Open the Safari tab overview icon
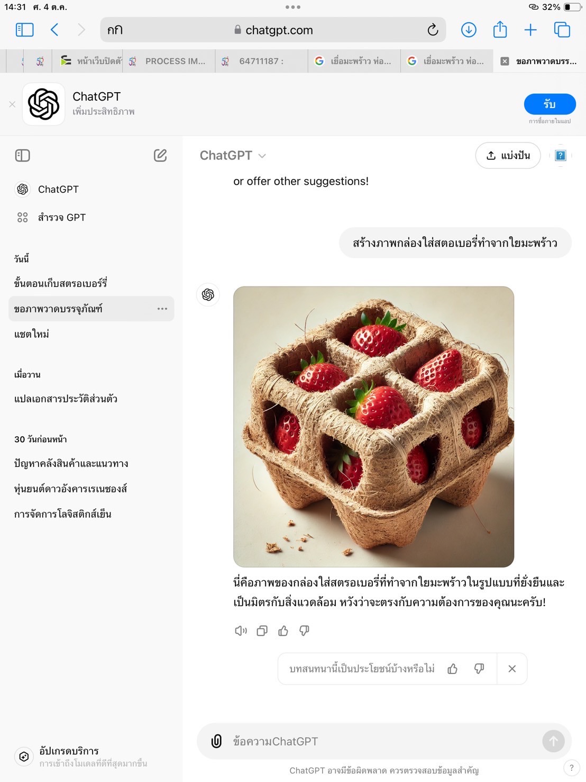The width and height of the screenshot is (586, 782). click(x=562, y=30)
